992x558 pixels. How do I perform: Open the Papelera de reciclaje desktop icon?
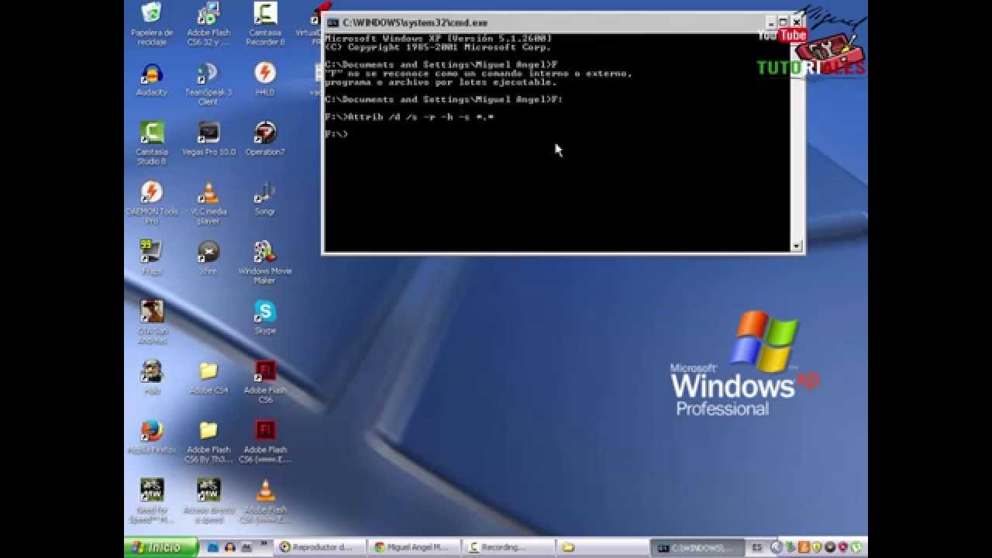[x=152, y=13]
